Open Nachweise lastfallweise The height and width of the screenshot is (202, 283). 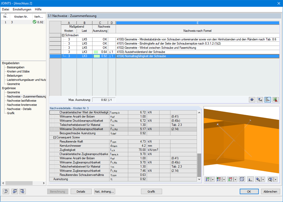point(22,101)
